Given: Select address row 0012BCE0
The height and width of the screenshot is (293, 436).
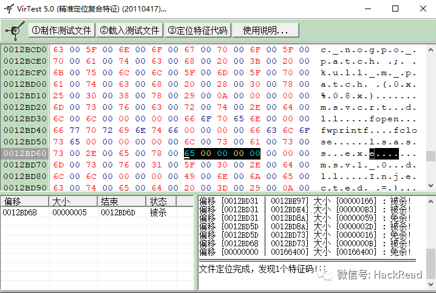Looking at the screenshot, I should point(25,61).
